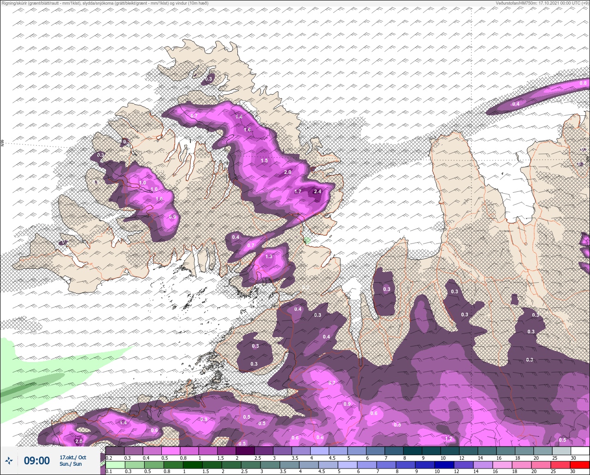Click the 1.7 precipitation value on map
This screenshot has height=475, width=590.
pos(298,191)
